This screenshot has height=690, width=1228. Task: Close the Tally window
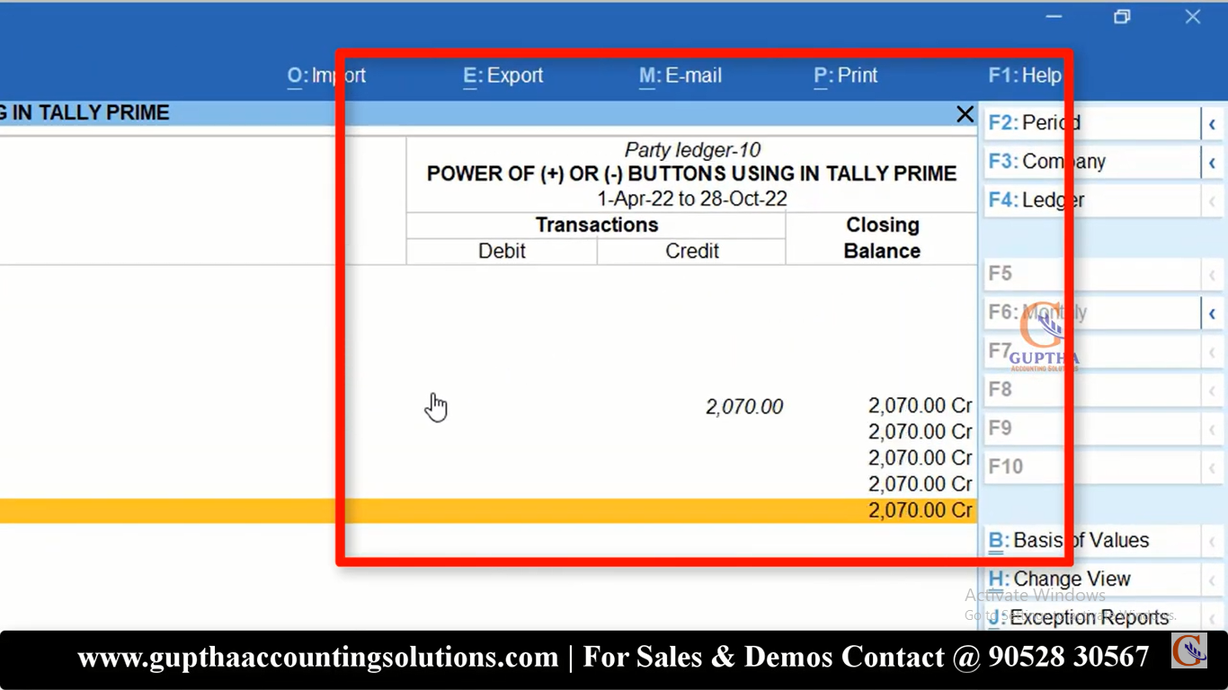[1192, 16]
